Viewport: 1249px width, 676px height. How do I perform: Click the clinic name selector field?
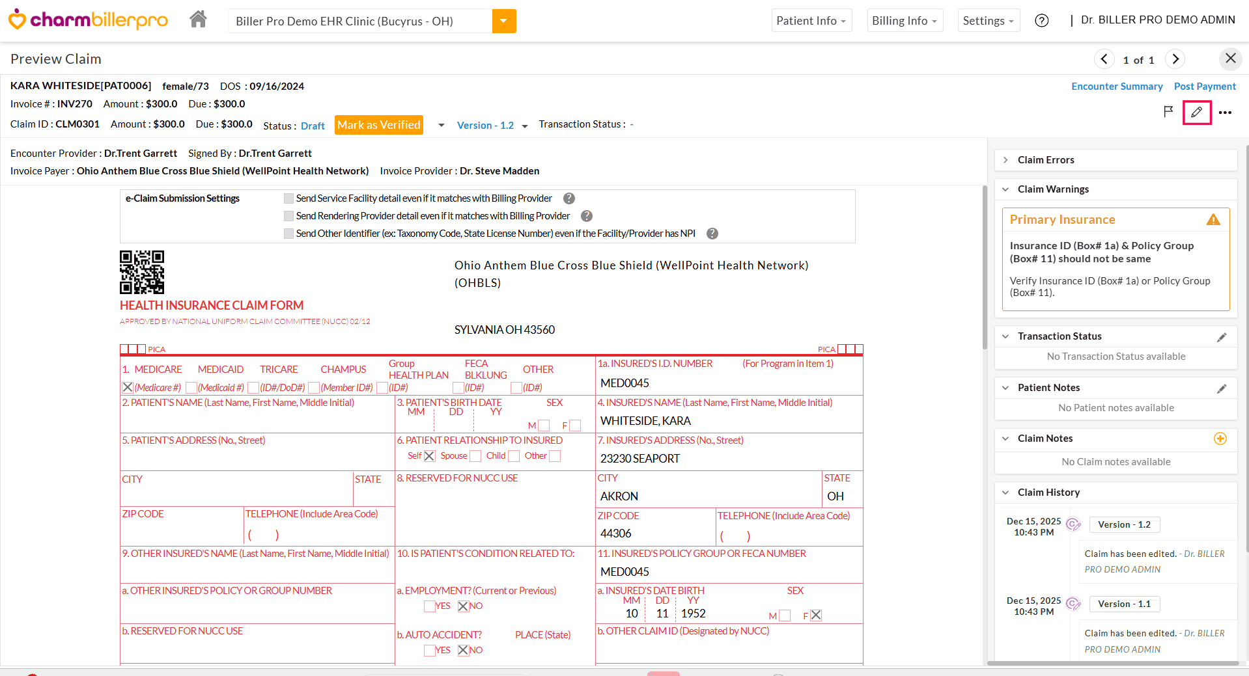360,21
